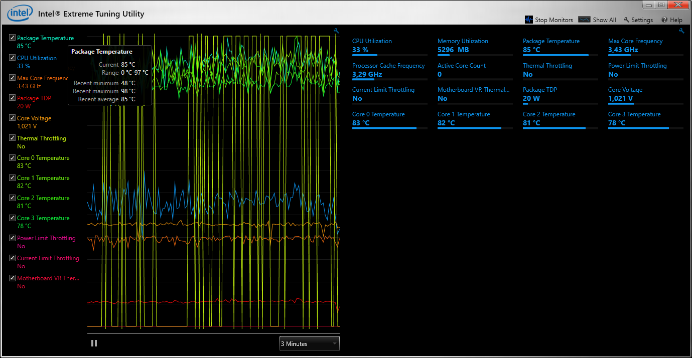This screenshot has height=358, width=692.
Task: Click the Intel logo icon
Action: 20,14
